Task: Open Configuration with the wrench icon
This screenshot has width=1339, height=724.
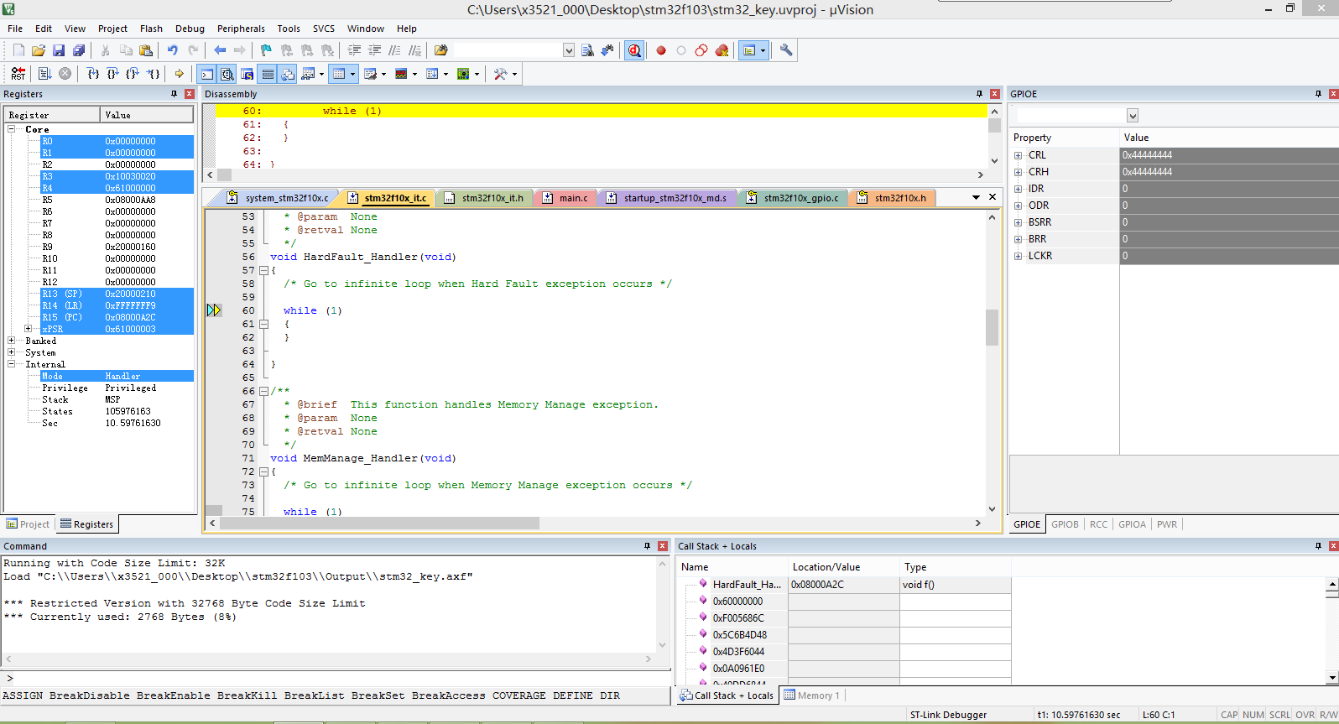Action: tap(786, 50)
